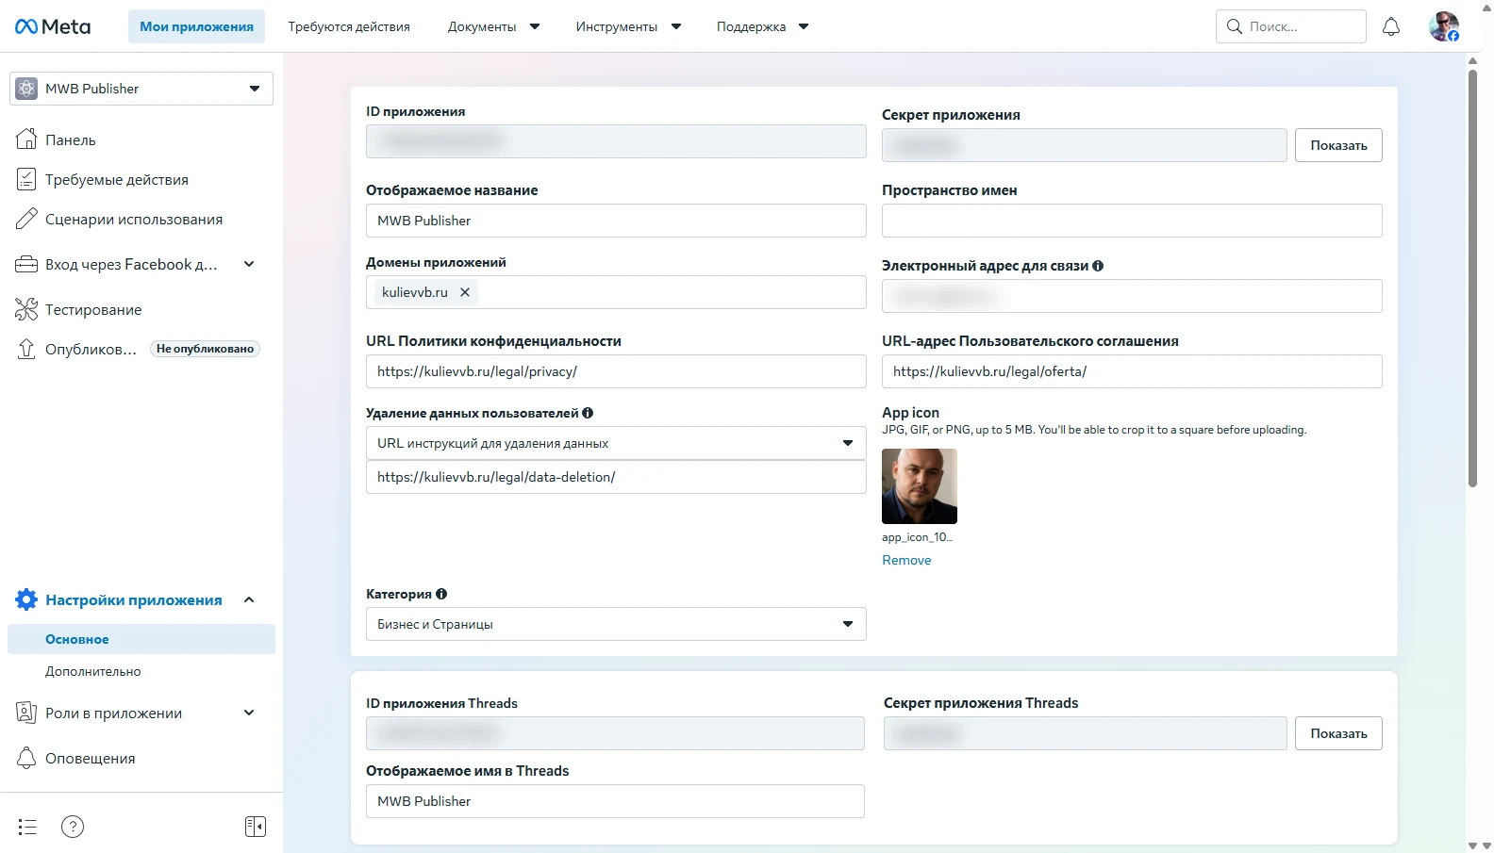
Task: Open the list icon at sidebar bottom
Action: [27, 827]
